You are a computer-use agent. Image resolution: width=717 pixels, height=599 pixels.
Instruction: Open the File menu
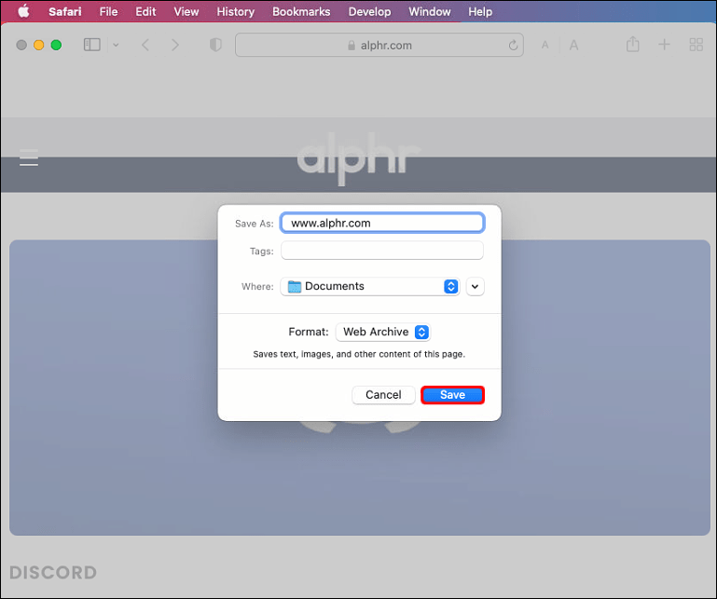point(108,11)
